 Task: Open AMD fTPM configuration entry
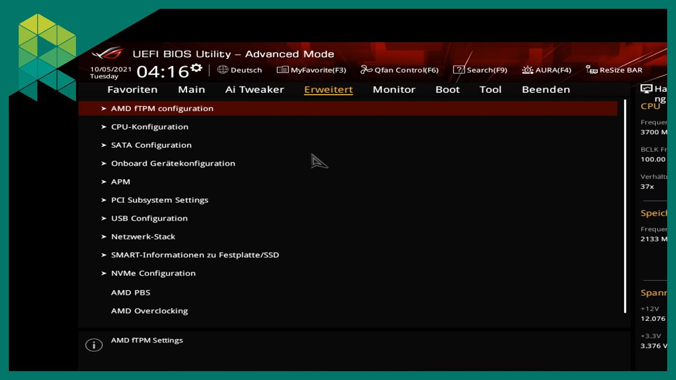click(348, 108)
